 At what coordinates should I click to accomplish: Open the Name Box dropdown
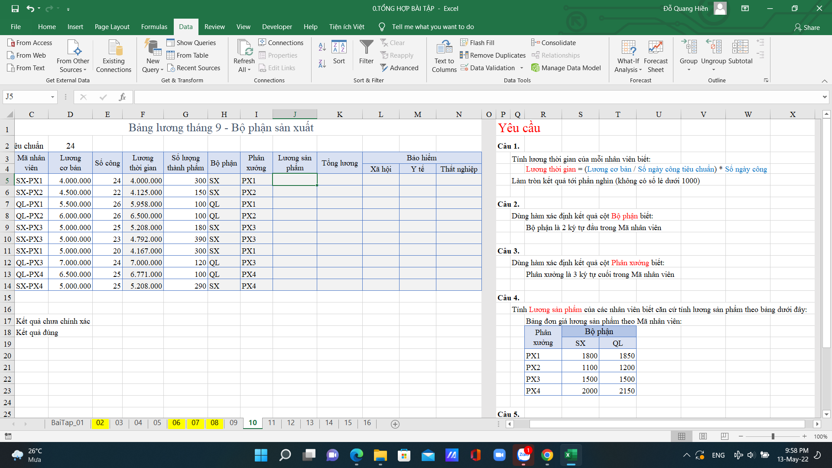click(x=52, y=97)
